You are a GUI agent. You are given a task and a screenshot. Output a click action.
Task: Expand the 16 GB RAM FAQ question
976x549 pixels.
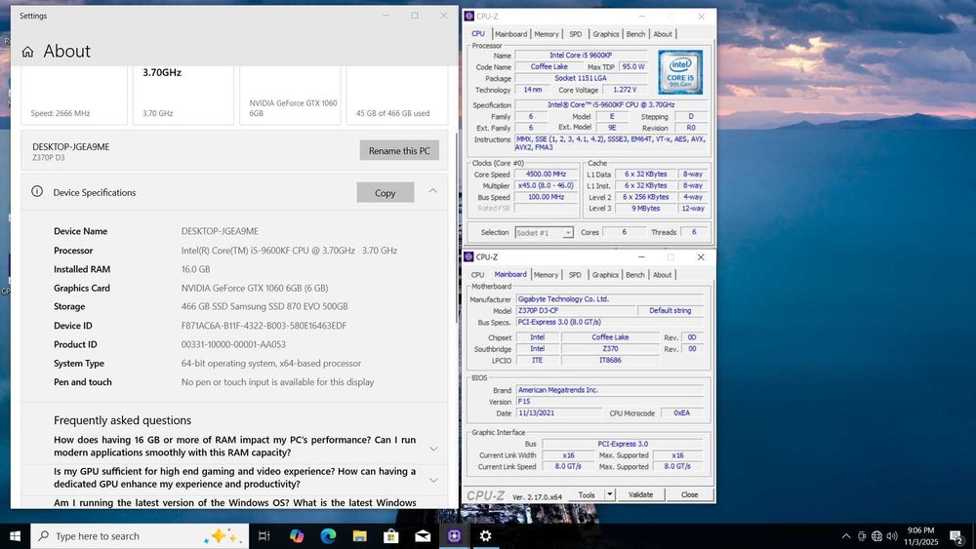434,449
